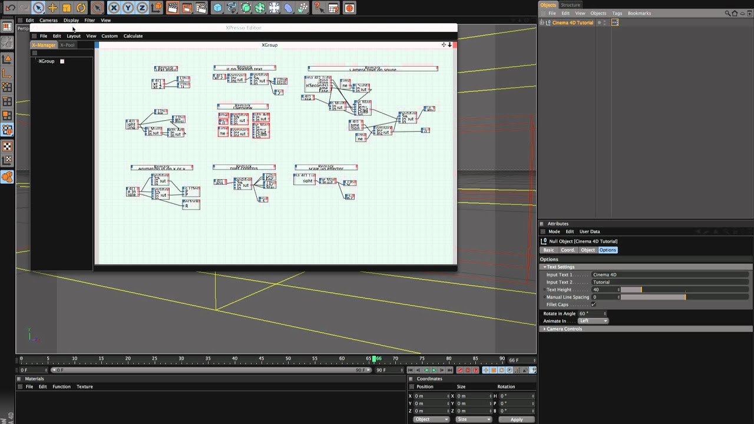Select XGroup in the X-Manager tree
754x424 pixels.
pyautogui.click(x=47, y=61)
